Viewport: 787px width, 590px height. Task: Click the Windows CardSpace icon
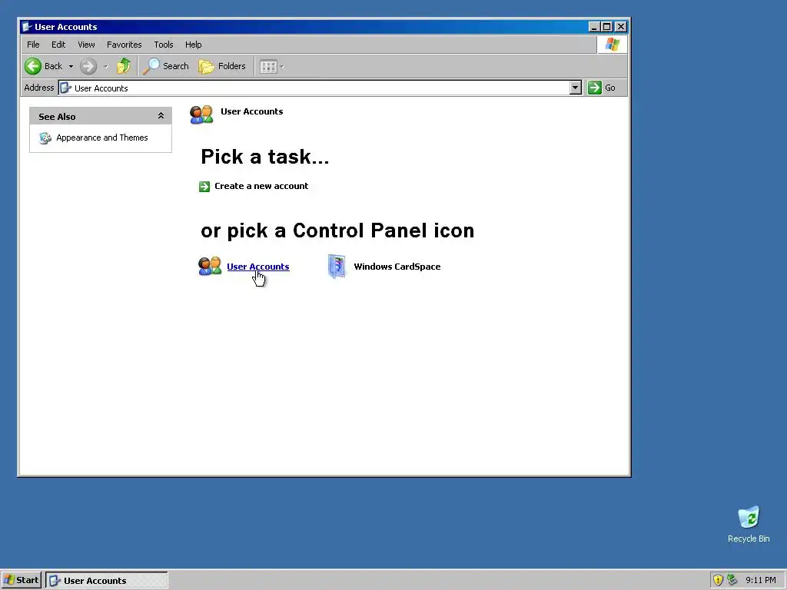click(337, 266)
